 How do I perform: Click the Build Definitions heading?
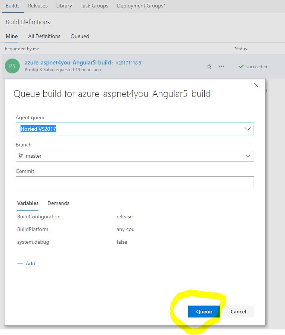point(28,22)
